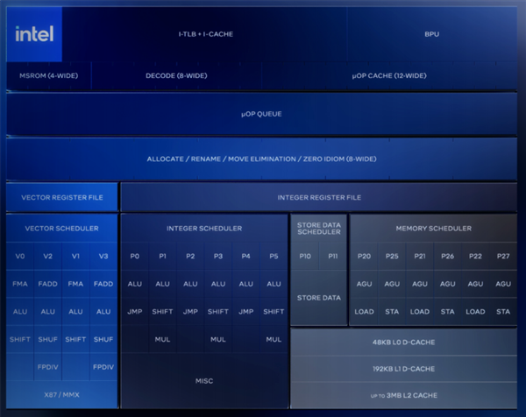Image resolution: width=526 pixels, height=417 pixels.
Task: Select the MEMORY SCHEDULER header
Action: 433,229
